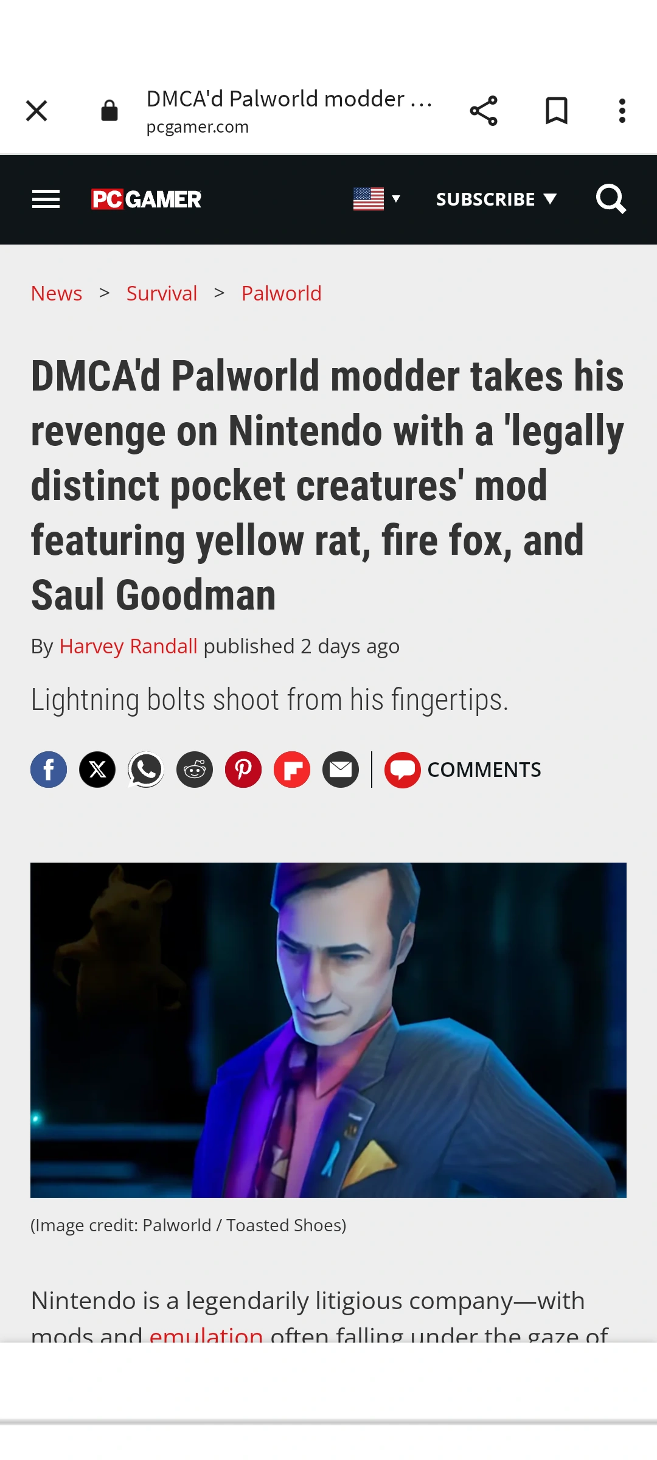Share the article on Flipboard
This screenshot has width=657, height=1460.
pos(292,770)
